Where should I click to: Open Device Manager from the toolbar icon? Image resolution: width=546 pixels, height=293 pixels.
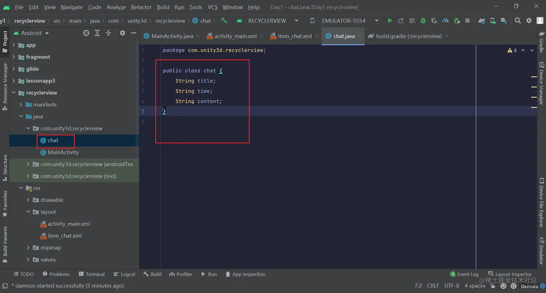[x=493, y=21]
